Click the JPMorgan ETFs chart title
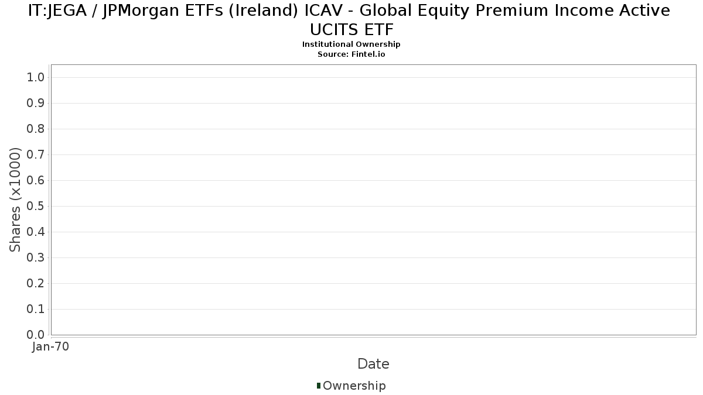Screen dimensions: 703x395 (349, 19)
